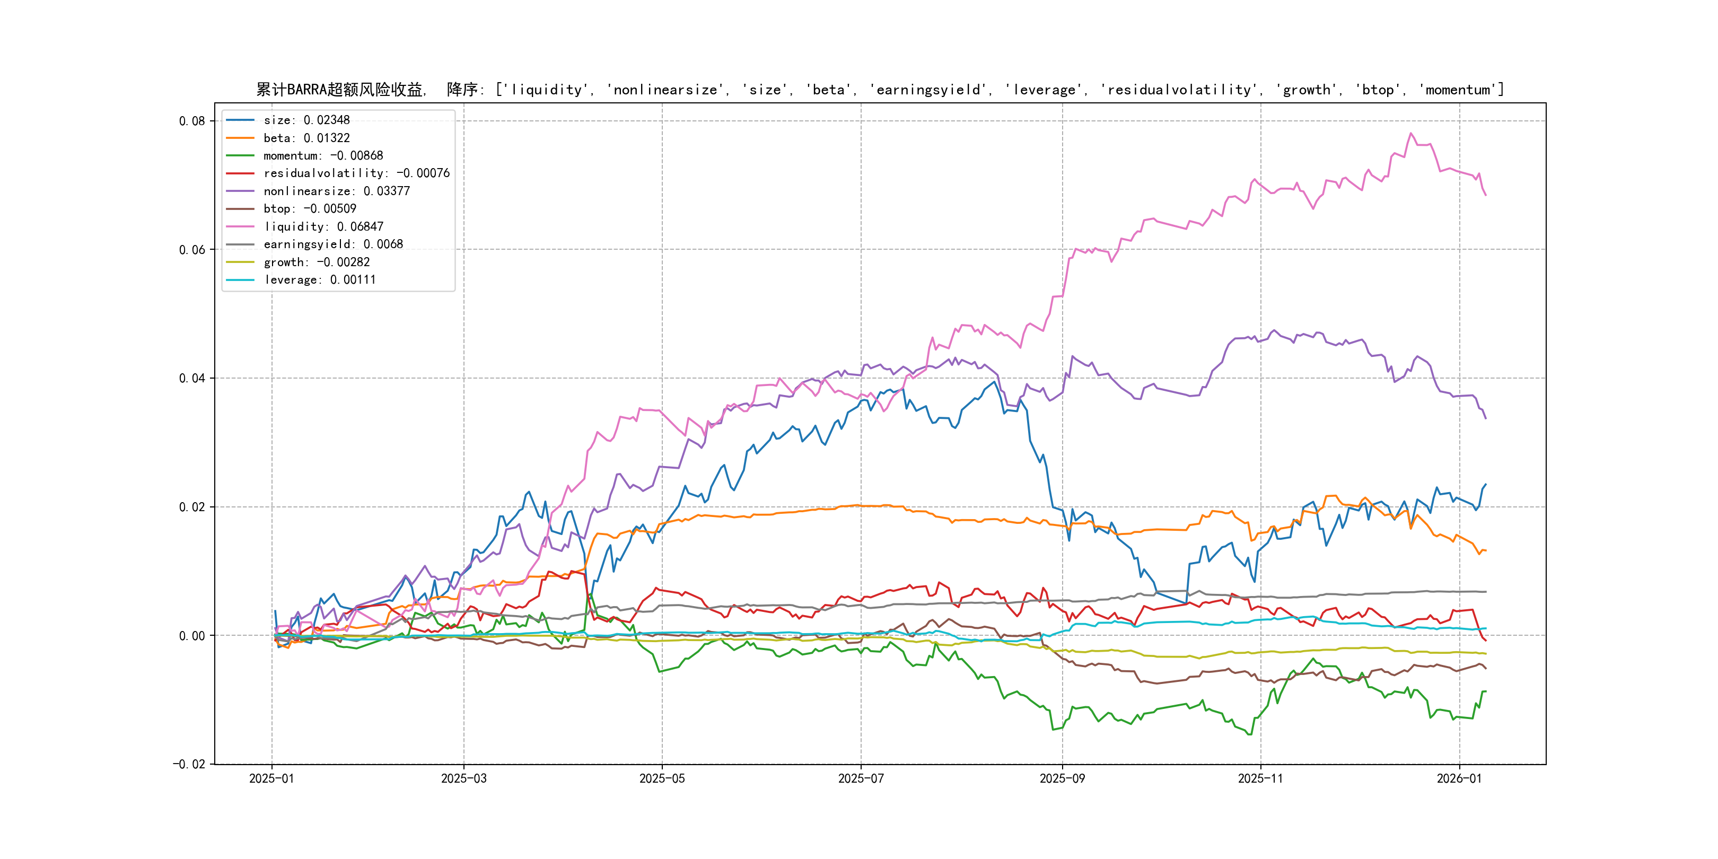
Task: Click the btop legend label
Action: 310,209
